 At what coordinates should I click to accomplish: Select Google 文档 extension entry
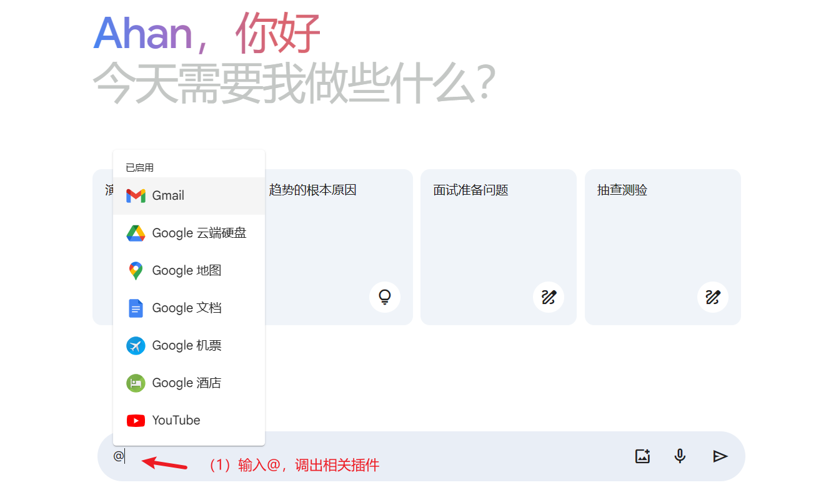189,308
